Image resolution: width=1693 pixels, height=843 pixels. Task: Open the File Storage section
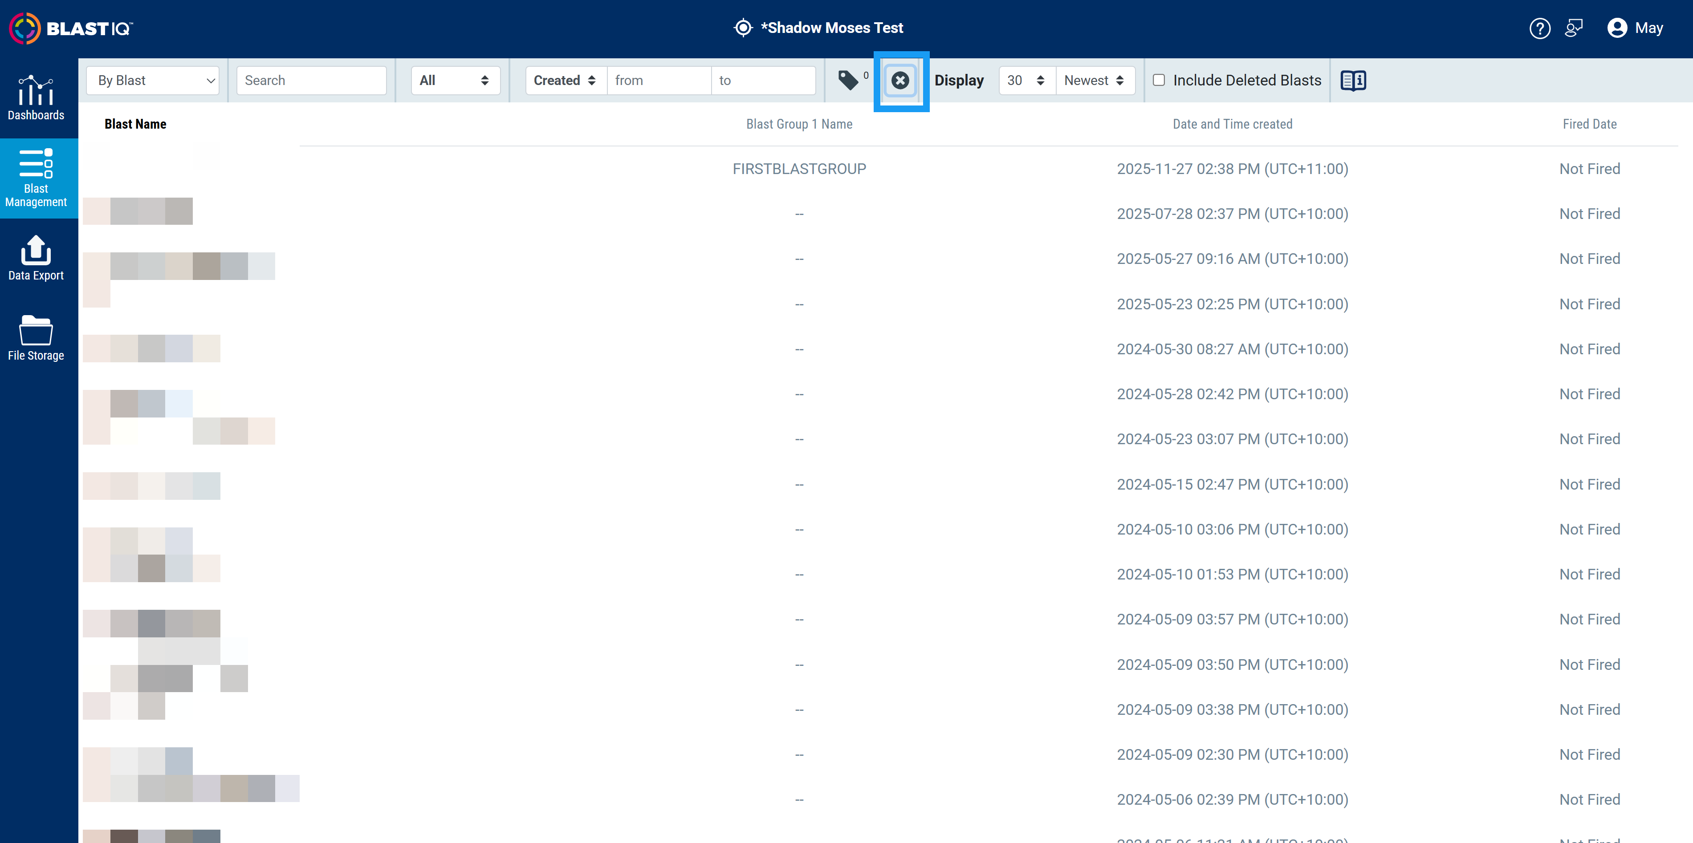click(x=36, y=338)
